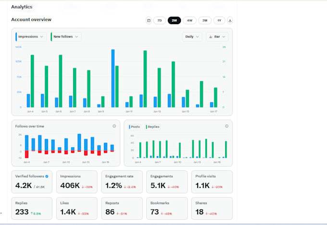Screen dimensions: 327x225
Task: Switch to the 3M time range
Action: [205, 20]
